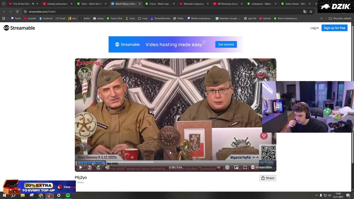Click Streamable logo in player controls
The width and height of the screenshot is (354, 199).
coord(261,167)
